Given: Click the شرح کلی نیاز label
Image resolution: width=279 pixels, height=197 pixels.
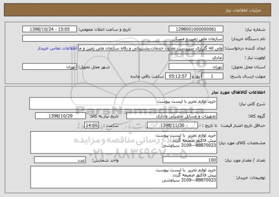Looking at the screenshot, I should tap(252, 104).
